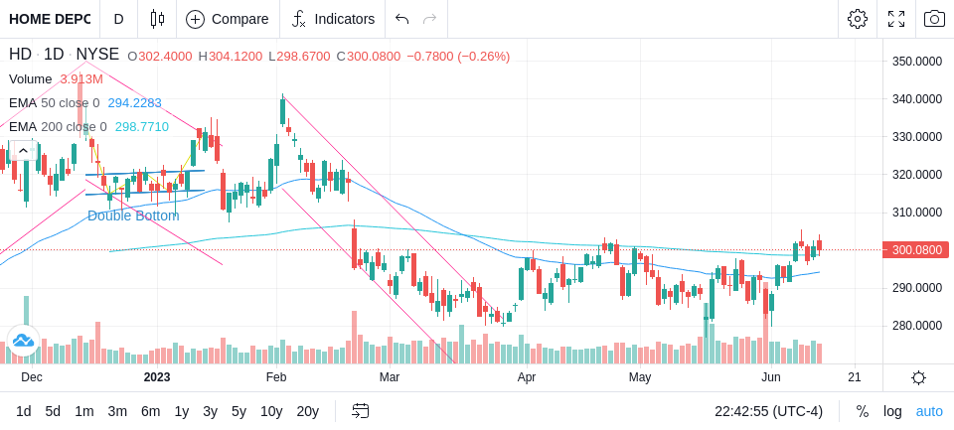
Task: Select the Volume indicator legend
Action: 31,79
